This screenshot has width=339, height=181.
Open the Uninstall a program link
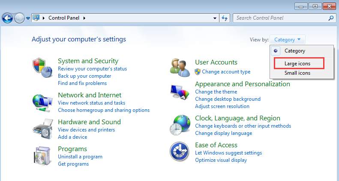click(80, 157)
